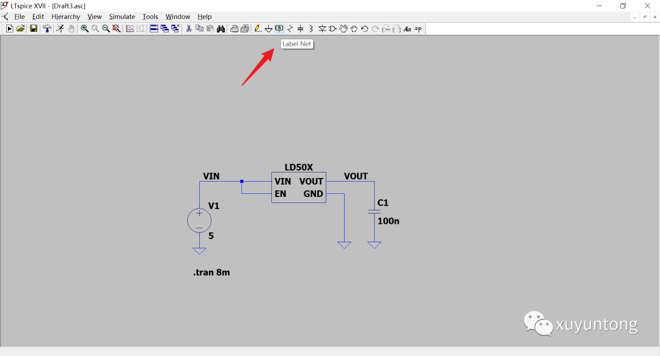Place a Resistor from the toolbar
The image size is (660, 356).
coord(290,29)
